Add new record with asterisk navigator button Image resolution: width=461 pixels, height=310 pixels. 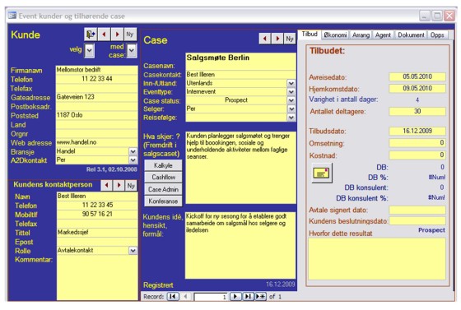(260, 297)
